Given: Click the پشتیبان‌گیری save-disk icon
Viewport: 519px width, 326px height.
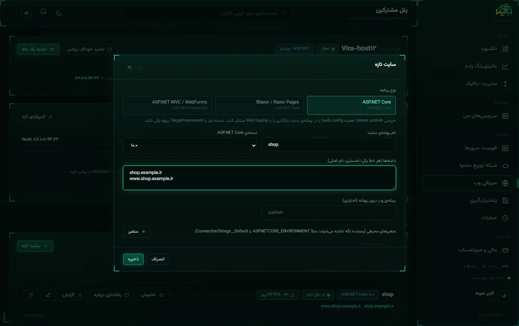Looking at the screenshot, I should point(505,201).
